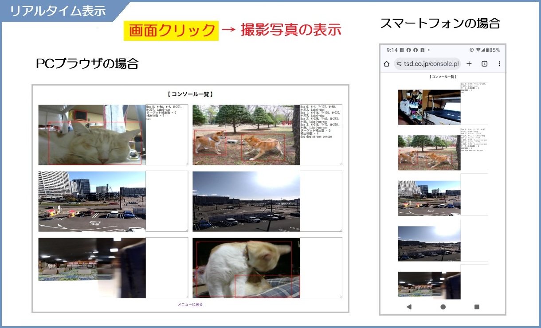This screenshot has height=328, width=541.
Task: Click the detection text box beside PC dogs photo
Action: point(321,135)
